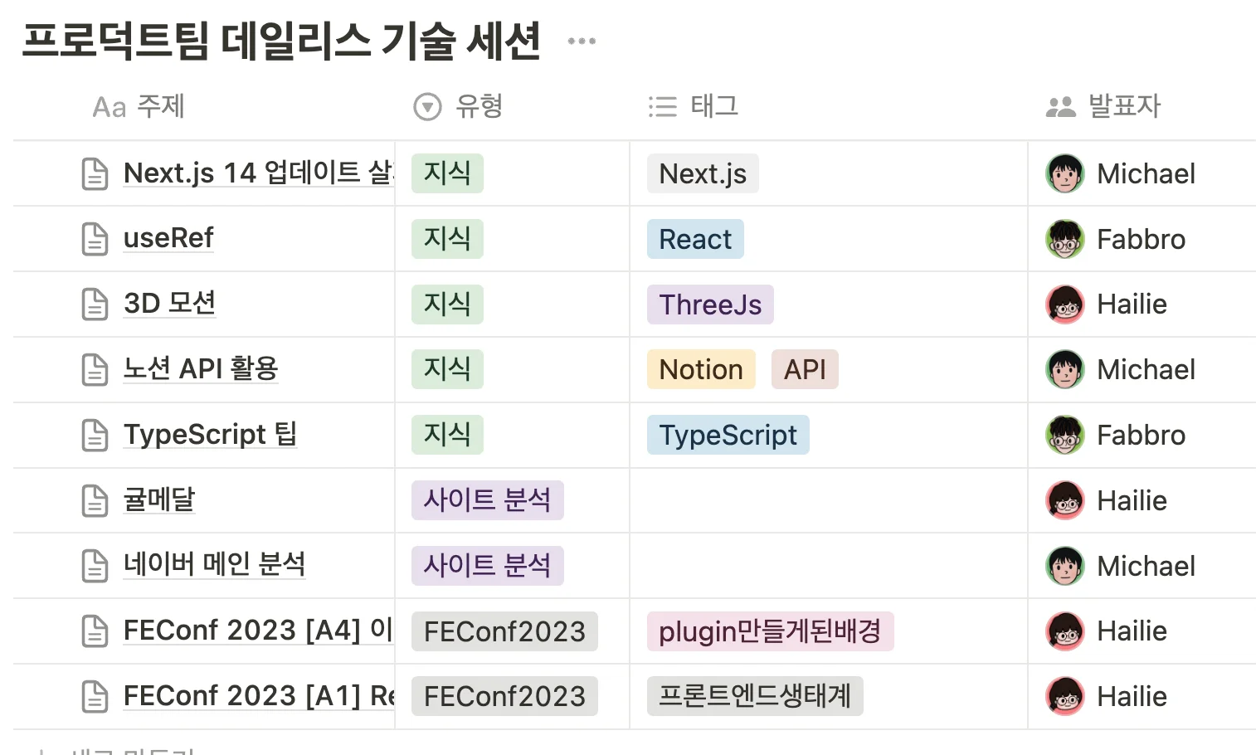Click the page icon beside 노션 API 활용
This screenshot has width=1256, height=755.
[95, 369]
